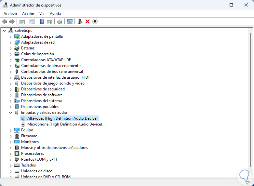Click the Back arrow in the toolbar

point(5,21)
